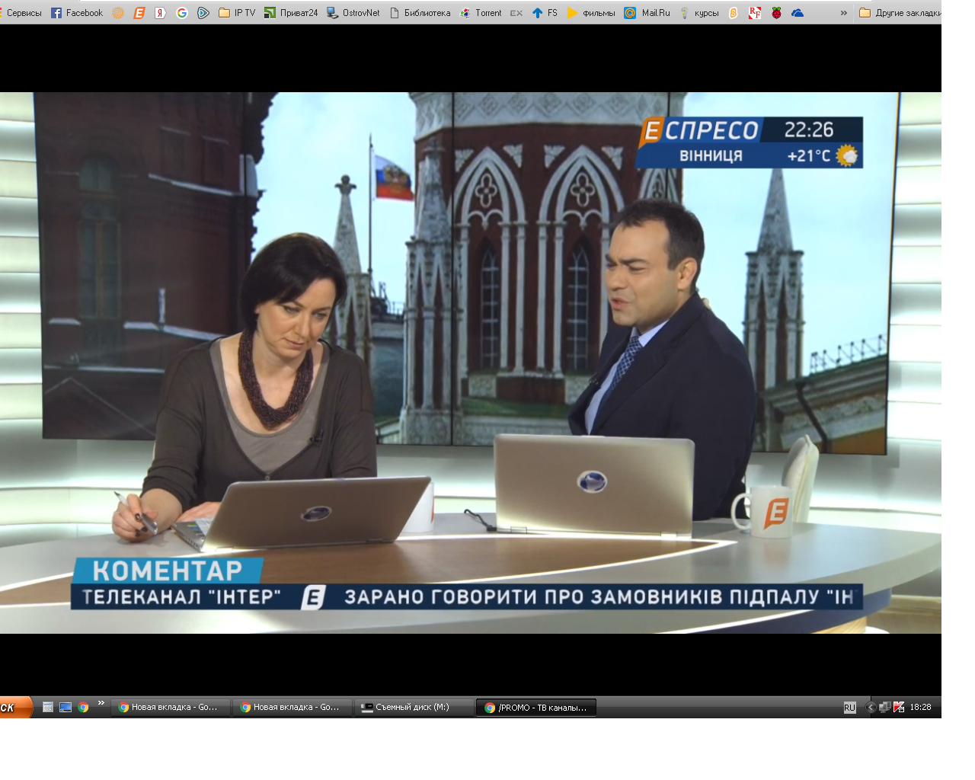The height and width of the screenshot is (780, 975).
Task: Switch to Съемный диск (M:) taskbar window
Action: coord(413,708)
